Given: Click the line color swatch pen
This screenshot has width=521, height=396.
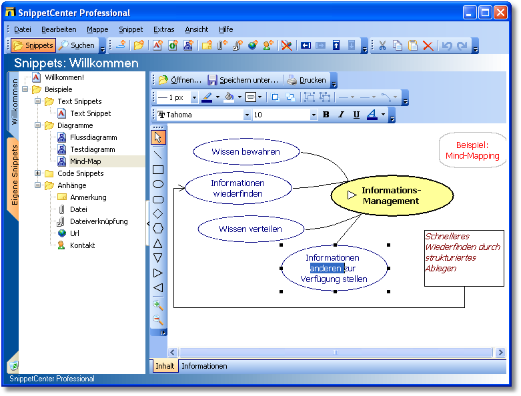Looking at the screenshot, I should coord(207,97).
